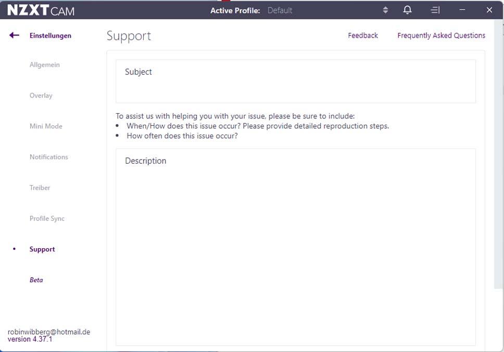
Task: Switch to the Feedback tab
Action: [363, 35]
